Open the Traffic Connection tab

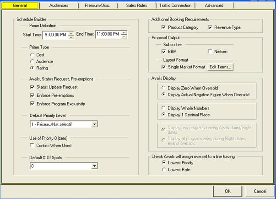coord(176,5)
